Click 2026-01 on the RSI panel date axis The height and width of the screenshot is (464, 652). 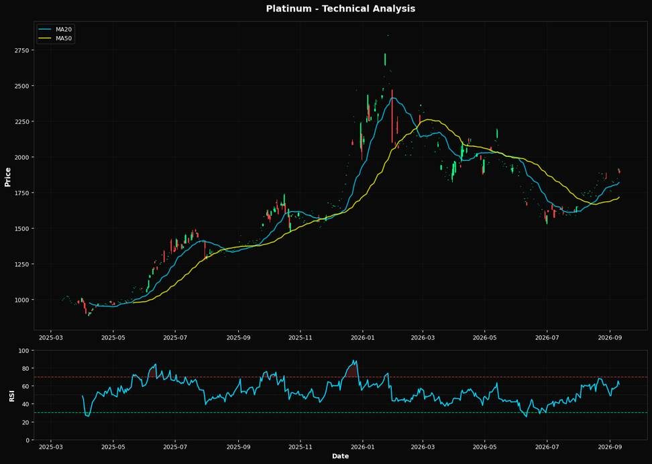point(362,447)
